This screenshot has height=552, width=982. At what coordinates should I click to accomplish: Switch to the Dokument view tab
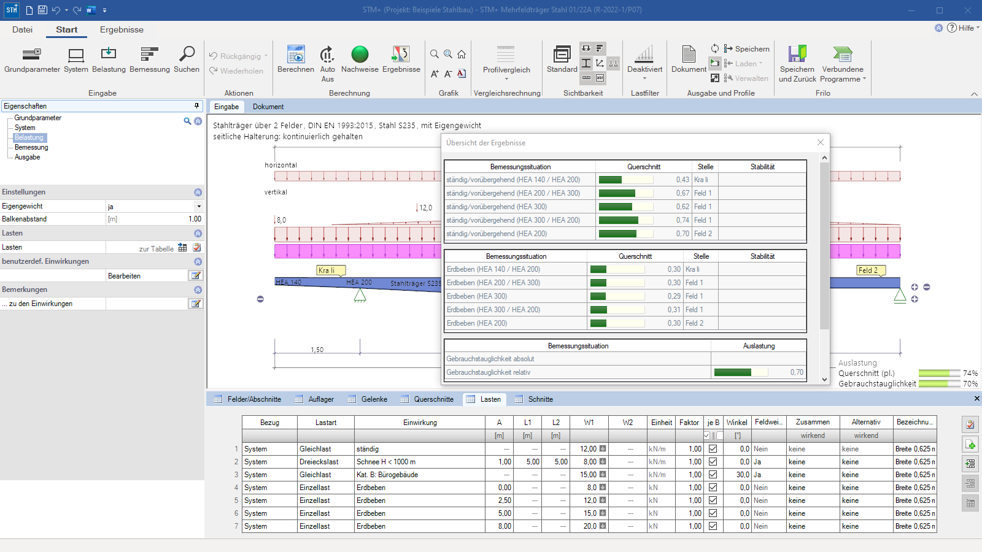coord(268,107)
